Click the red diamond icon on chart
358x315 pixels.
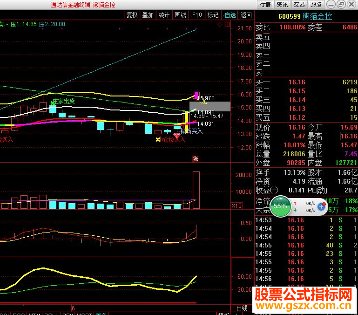pos(219,24)
